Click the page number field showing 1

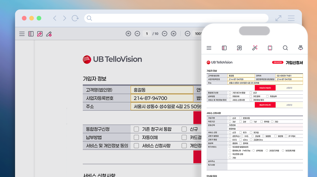point(147,34)
